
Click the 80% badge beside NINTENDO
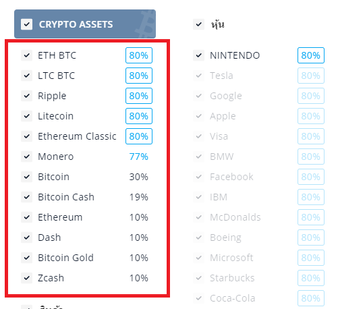coord(311,55)
